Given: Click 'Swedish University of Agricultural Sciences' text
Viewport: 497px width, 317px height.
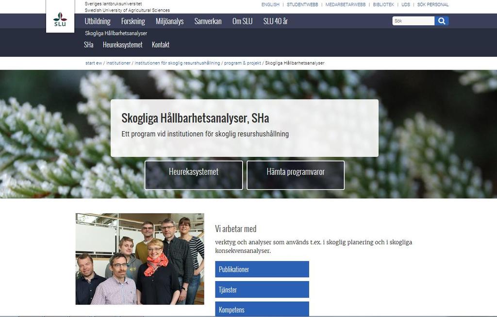Looking at the screenshot, I should click(x=127, y=10).
